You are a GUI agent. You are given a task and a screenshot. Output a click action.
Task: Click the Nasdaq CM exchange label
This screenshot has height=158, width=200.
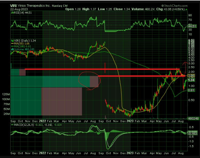60,6
